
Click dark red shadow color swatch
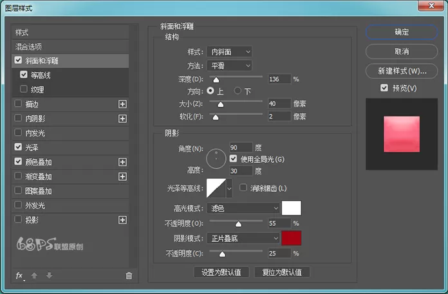point(292,238)
